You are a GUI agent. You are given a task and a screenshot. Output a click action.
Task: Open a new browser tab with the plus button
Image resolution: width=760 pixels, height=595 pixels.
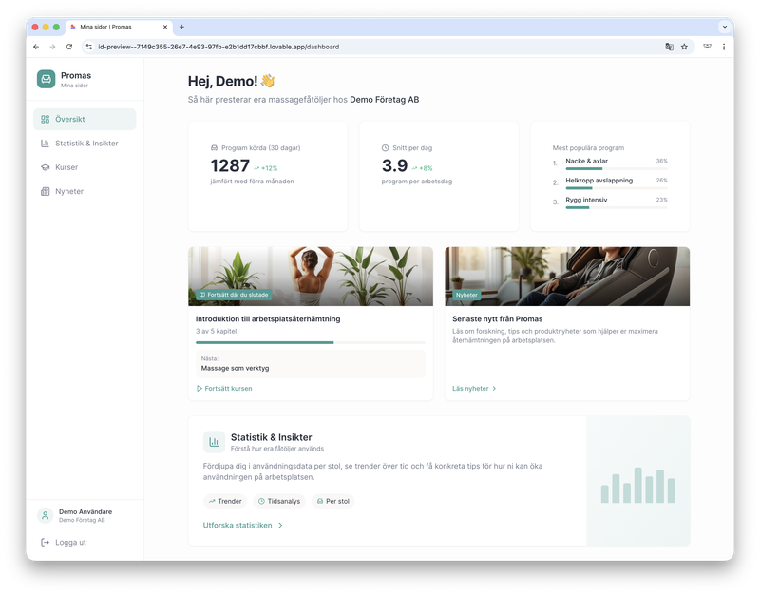click(x=181, y=27)
